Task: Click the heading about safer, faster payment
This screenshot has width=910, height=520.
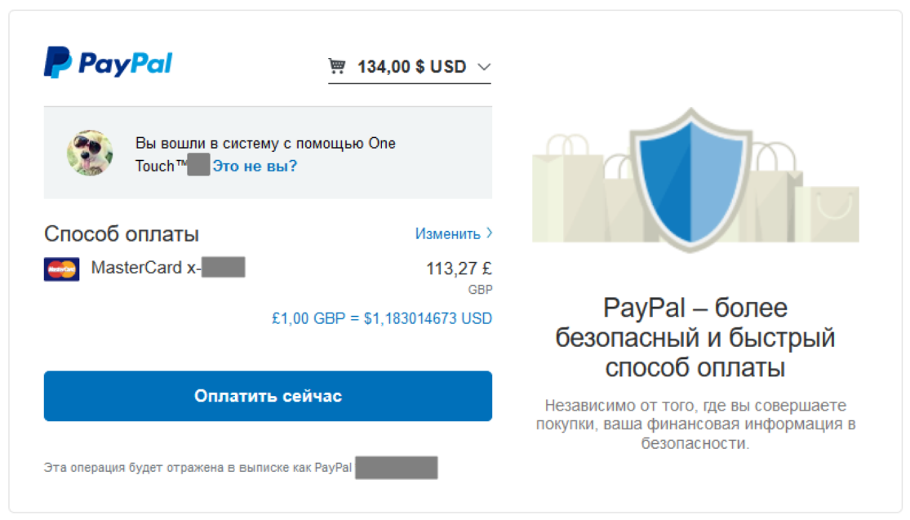Action: (x=695, y=338)
